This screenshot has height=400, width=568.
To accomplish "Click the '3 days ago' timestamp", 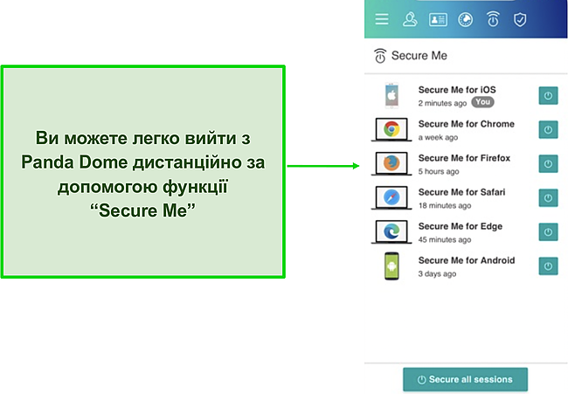I will click(437, 273).
